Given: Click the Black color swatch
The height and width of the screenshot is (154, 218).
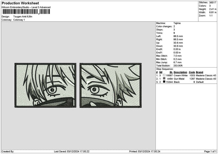Looking at the screenshot, I should tap(164, 82).
